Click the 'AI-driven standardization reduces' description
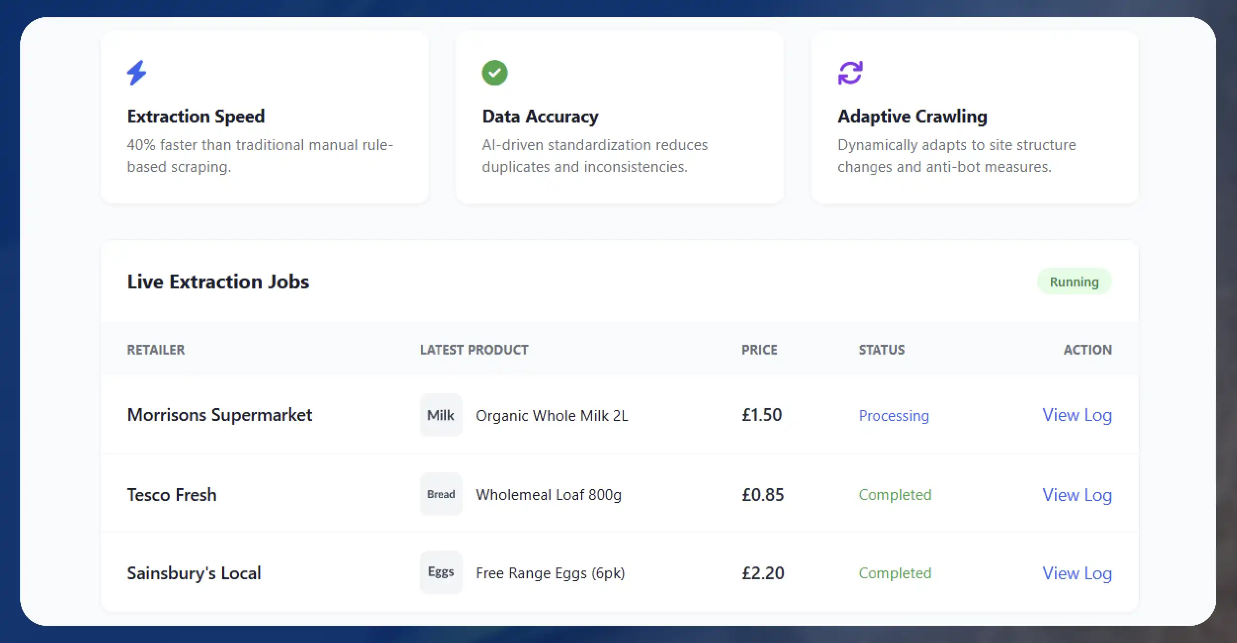Image resolution: width=1237 pixels, height=643 pixels. 595,156
